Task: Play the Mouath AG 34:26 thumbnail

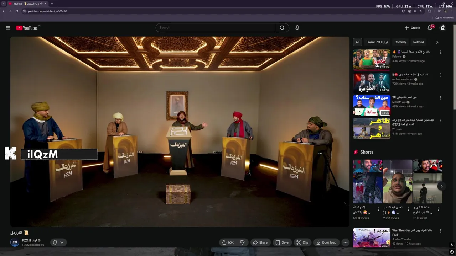Action: coord(372,105)
